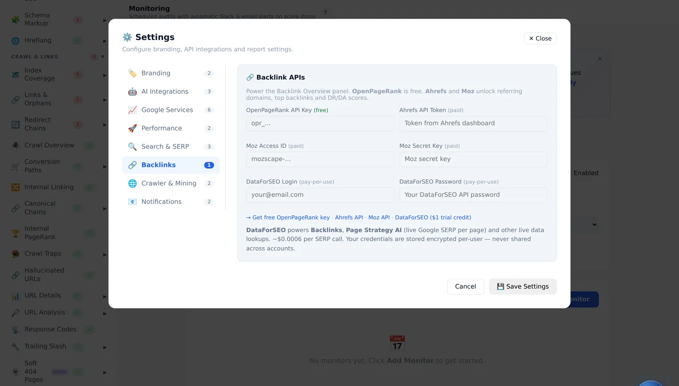Click the Monitoring help question mark

pos(325,13)
